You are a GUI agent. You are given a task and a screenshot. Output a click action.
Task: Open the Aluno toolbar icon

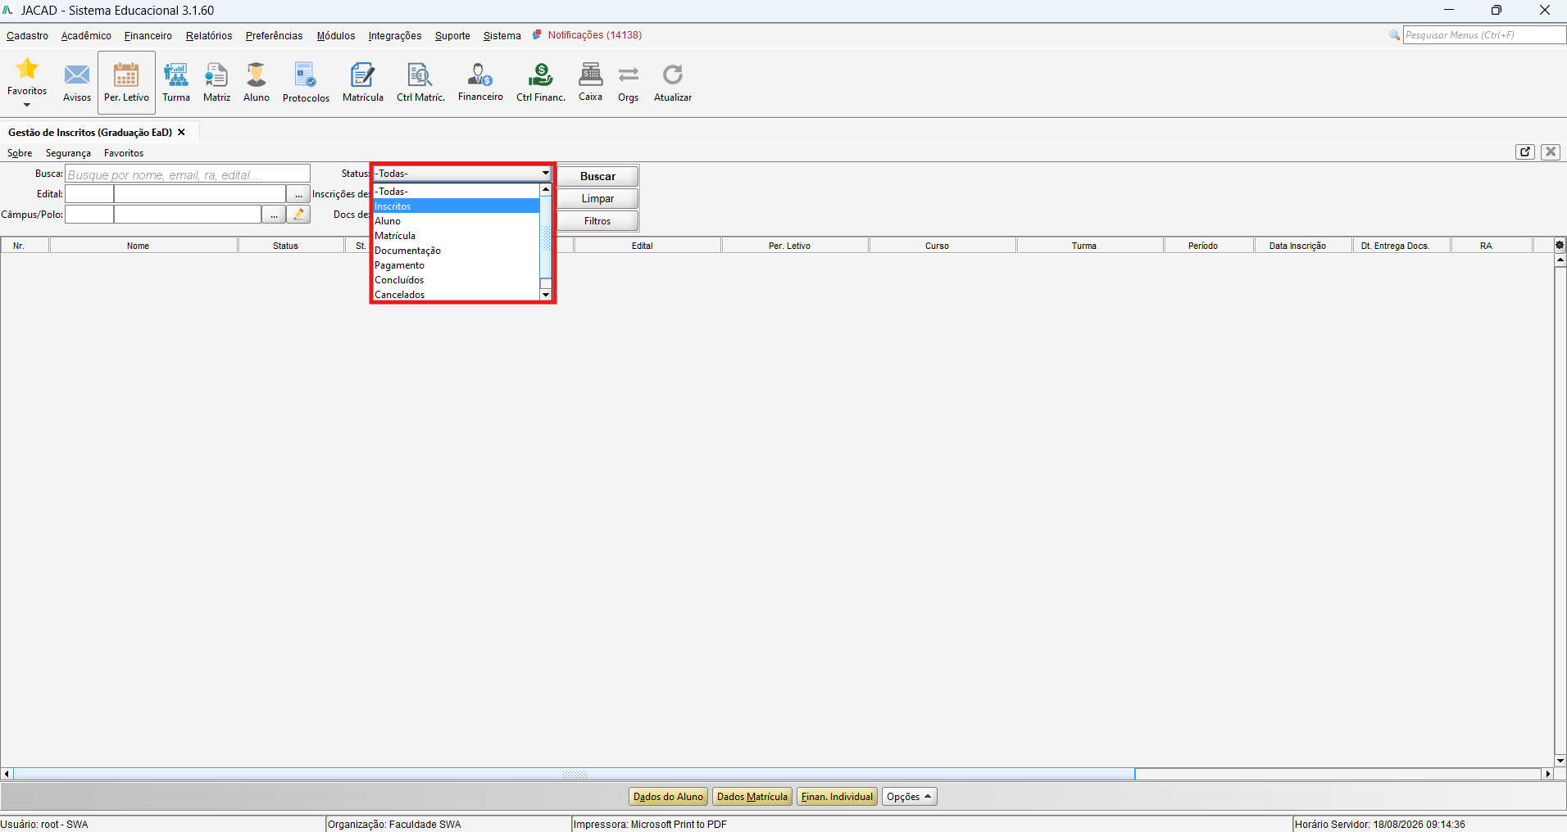coord(257,75)
